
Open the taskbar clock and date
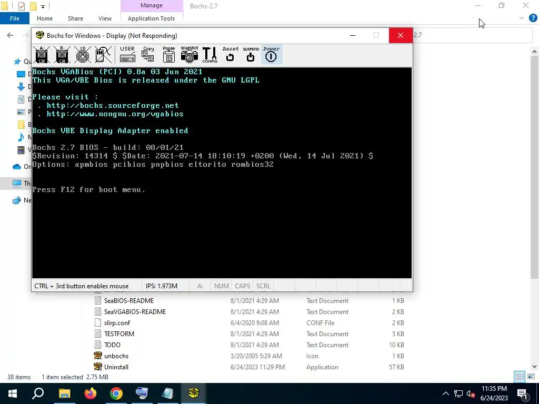tap(494, 393)
